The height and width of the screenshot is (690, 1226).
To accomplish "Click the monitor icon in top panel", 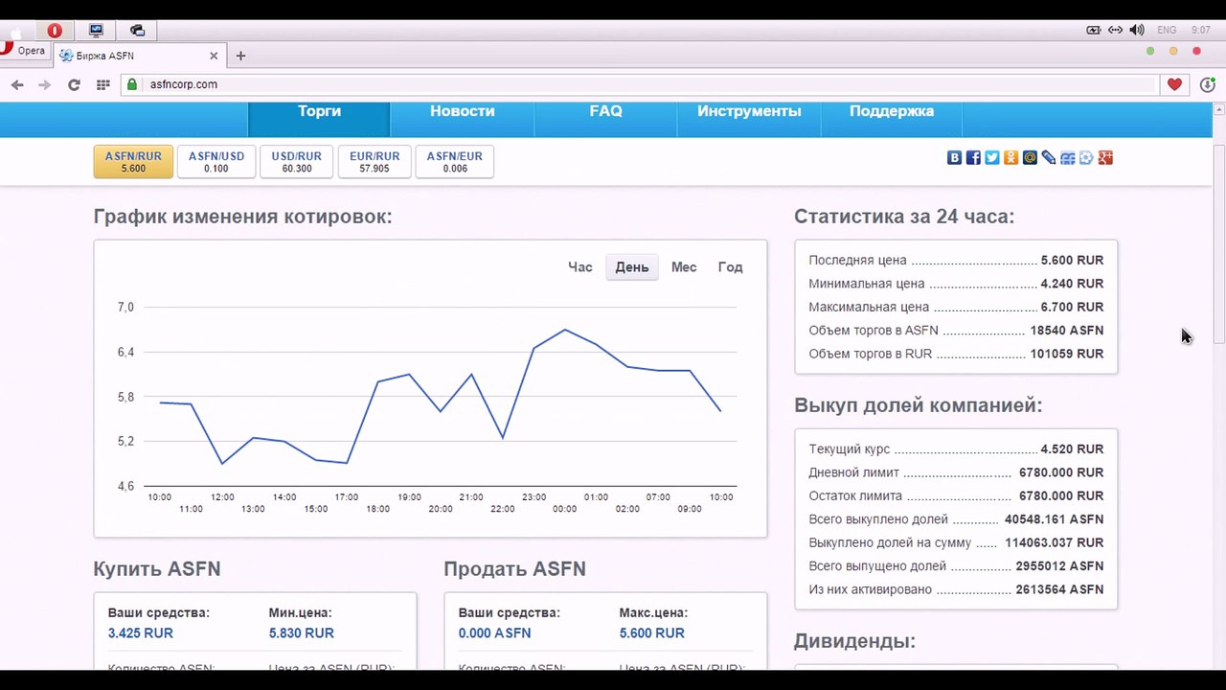I will click(x=96, y=31).
